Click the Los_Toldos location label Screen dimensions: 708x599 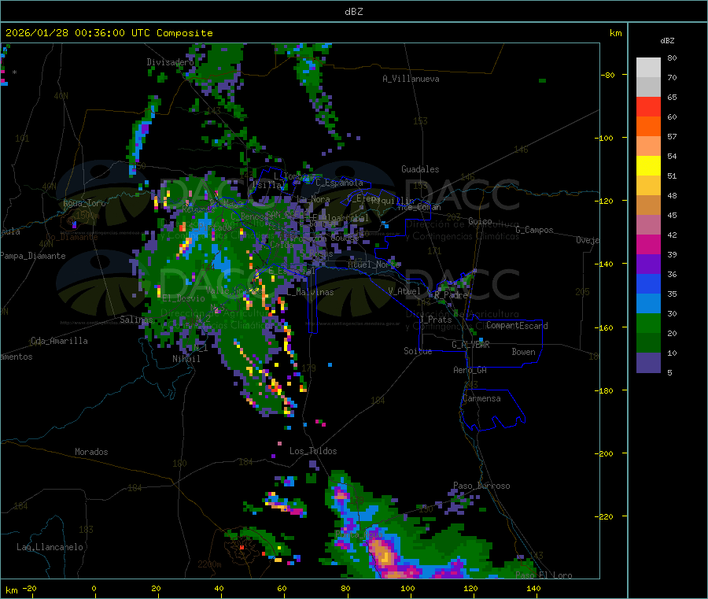[x=313, y=451]
